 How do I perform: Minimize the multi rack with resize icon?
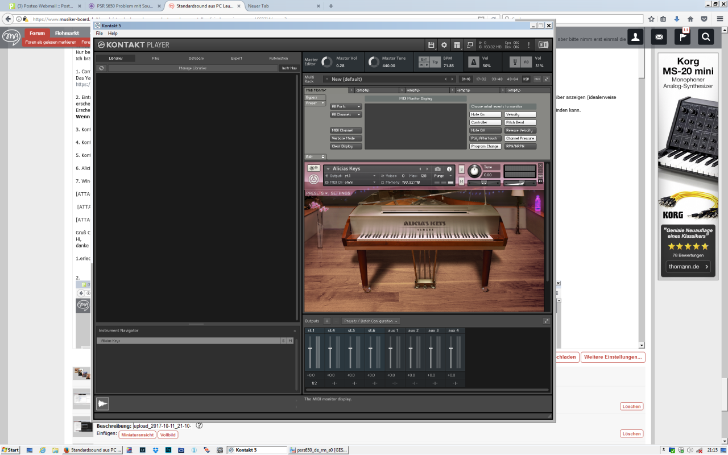(x=547, y=79)
